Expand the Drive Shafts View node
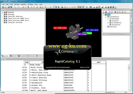 (x=108, y=23)
